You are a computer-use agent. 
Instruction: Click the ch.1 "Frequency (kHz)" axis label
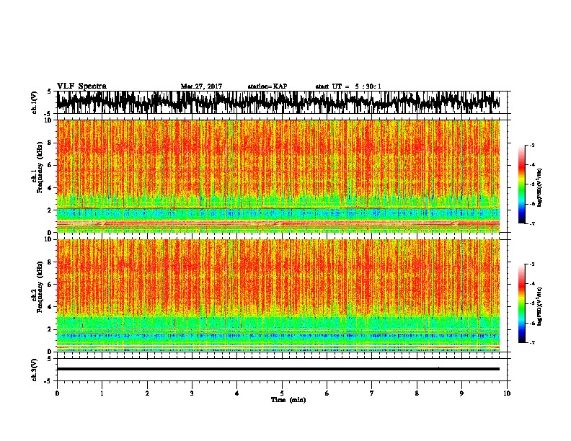40,168
